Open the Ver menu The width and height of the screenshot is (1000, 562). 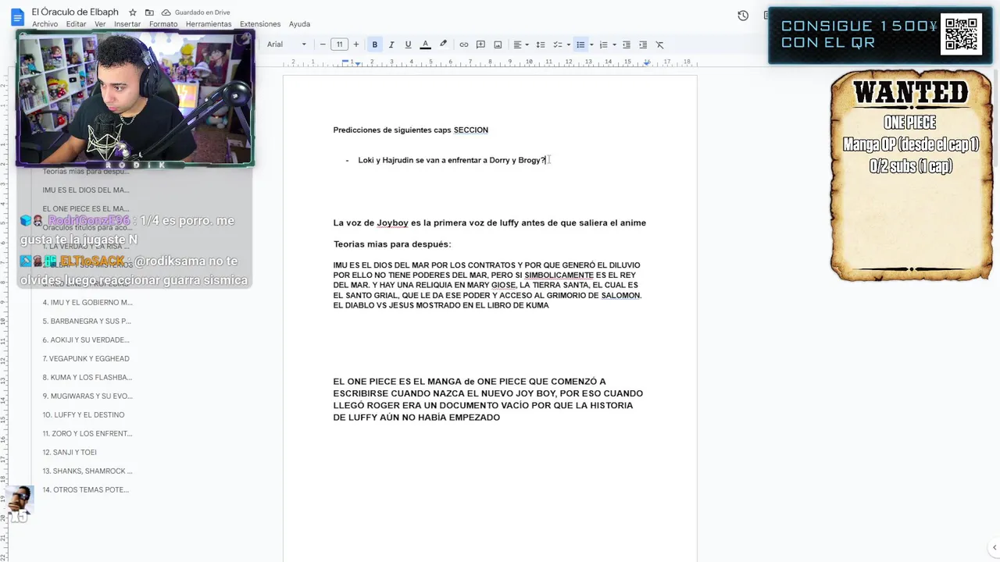(100, 24)
